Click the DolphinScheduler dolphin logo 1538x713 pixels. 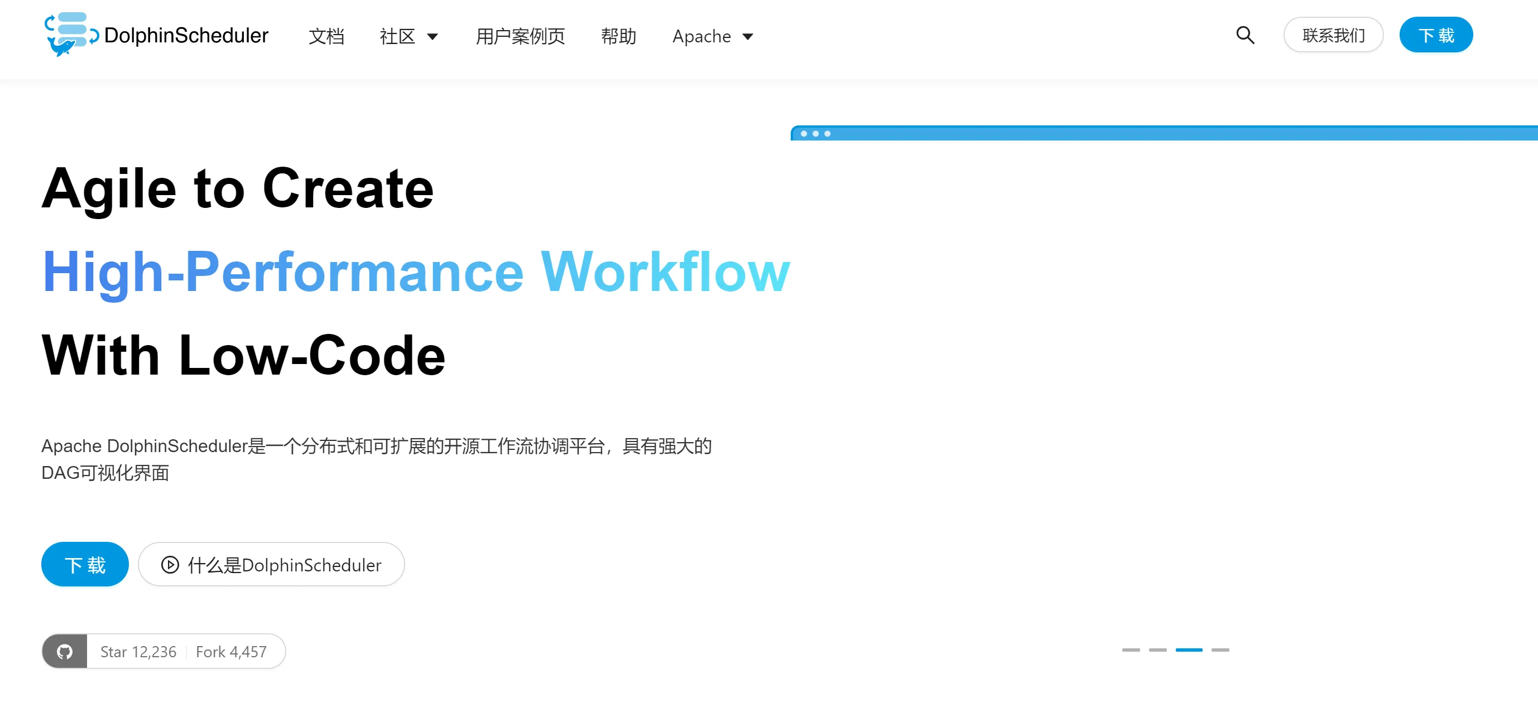(x=71, y=35)
